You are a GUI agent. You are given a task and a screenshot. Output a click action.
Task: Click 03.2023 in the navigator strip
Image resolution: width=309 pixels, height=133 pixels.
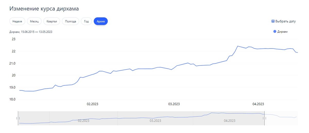[x=155, y=121]
